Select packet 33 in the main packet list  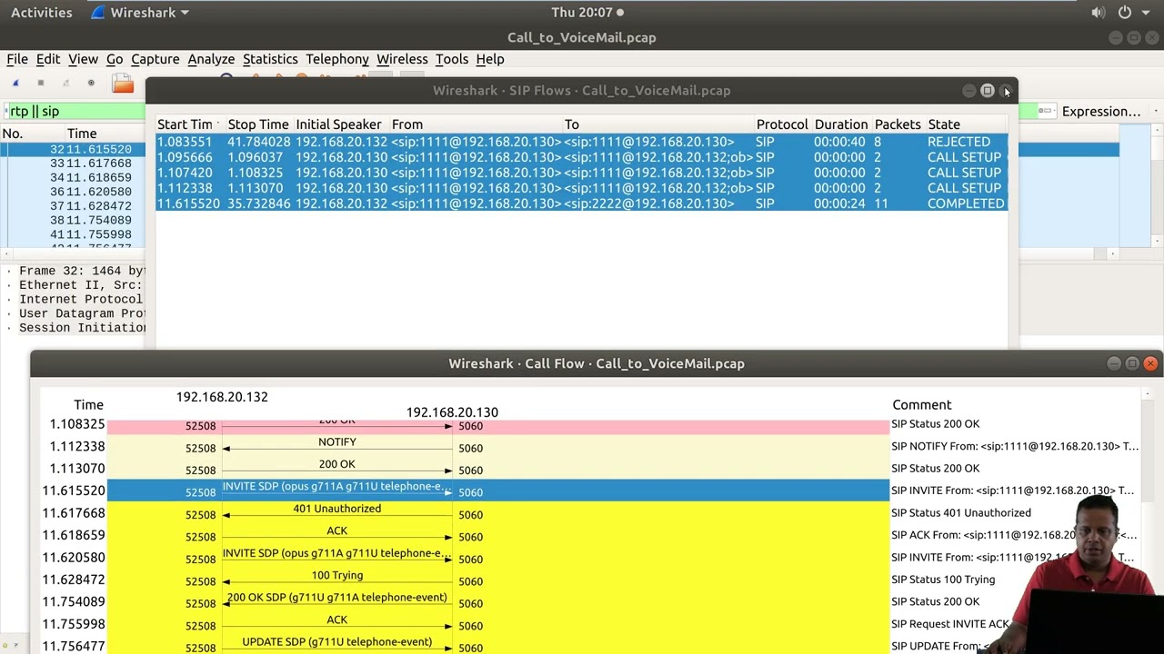pos(73,163)
